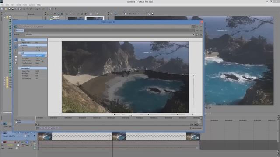The image size is (280, 157).
Task: Click the Opacity (%) value field
Action: 38,61
